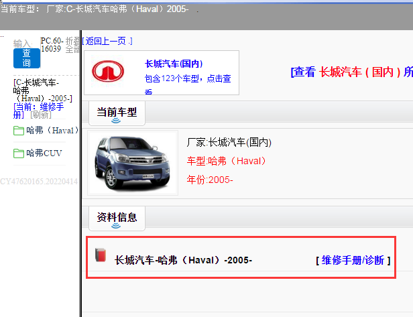Image resolution: width=413 pixels, height=317 pixels.
Task: Select 哈弗（Haval） tree item label
Action: pos(52,130)
